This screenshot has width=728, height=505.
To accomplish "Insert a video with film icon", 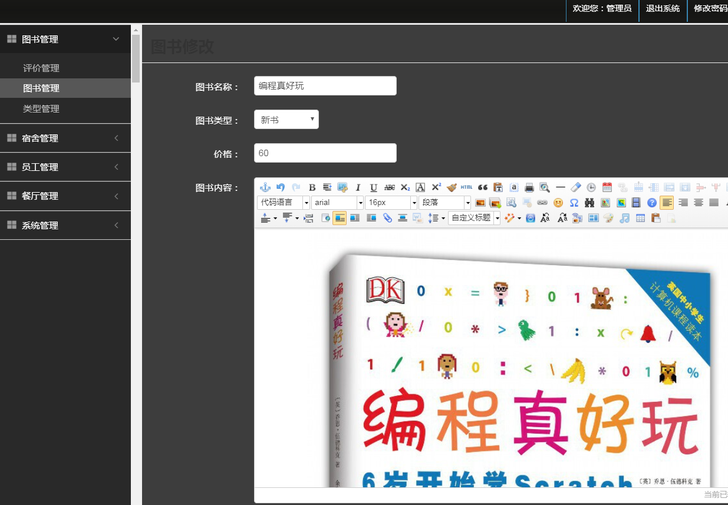I will click(x=635, y=203).
